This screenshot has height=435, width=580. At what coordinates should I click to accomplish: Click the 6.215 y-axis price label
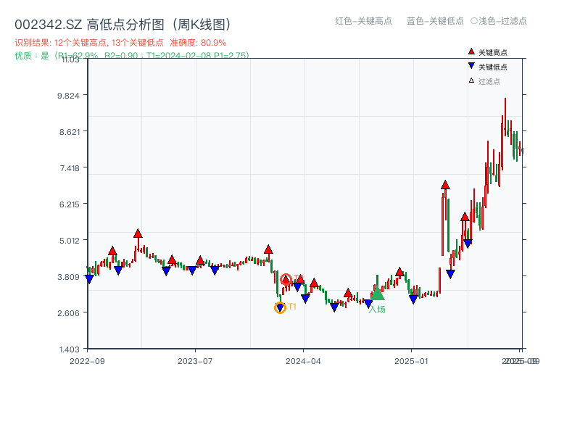pos(70,204)
